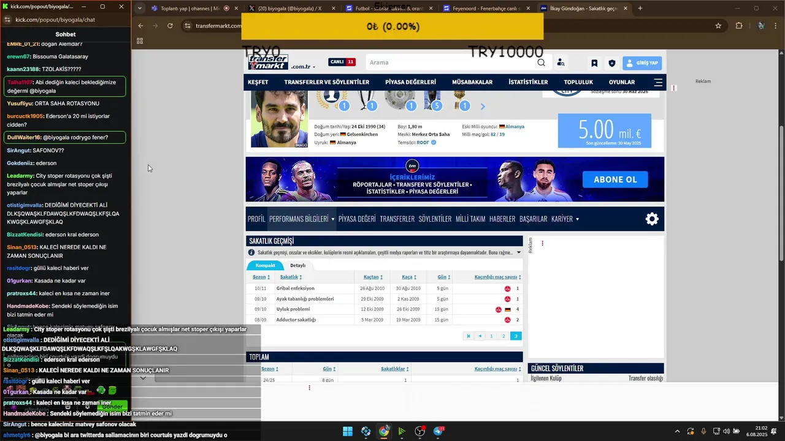Click the Transfermarkt logo

(x=268, y=62)
